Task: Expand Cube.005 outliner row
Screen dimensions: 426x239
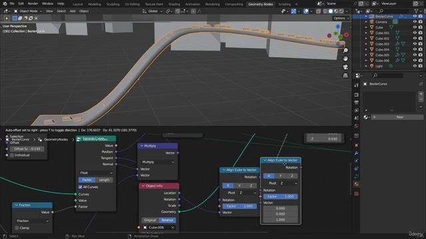Action: pyautogui.click(x=366, y=55)
